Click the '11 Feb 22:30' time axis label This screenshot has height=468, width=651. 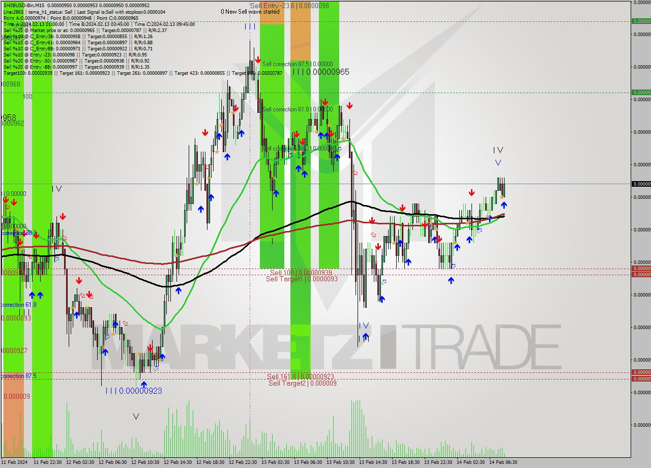[x=48, y=462]
